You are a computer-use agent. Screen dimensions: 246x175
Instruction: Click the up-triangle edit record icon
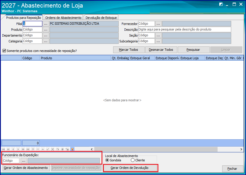43,149
